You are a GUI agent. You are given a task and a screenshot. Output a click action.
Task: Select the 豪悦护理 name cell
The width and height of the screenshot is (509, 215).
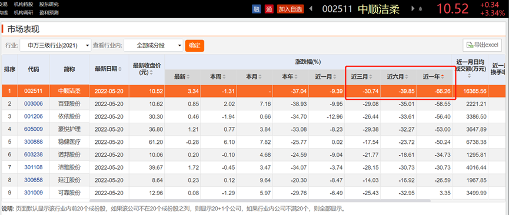[x=69, y=129]
